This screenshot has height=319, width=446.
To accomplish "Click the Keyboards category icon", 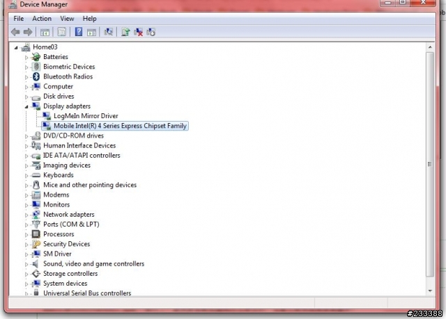I will [36, 175].
